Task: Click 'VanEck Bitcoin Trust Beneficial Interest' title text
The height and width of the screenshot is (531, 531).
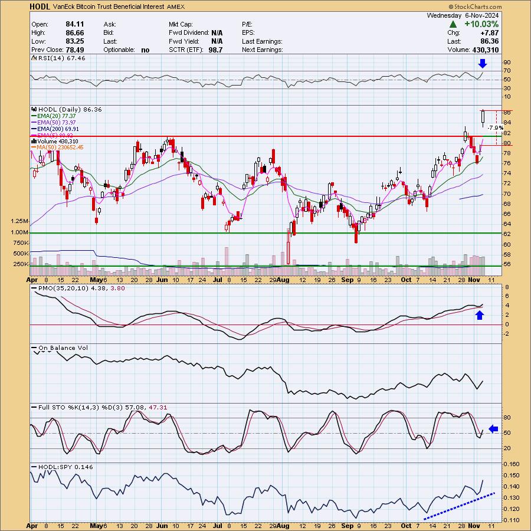Action: (109, 6)
